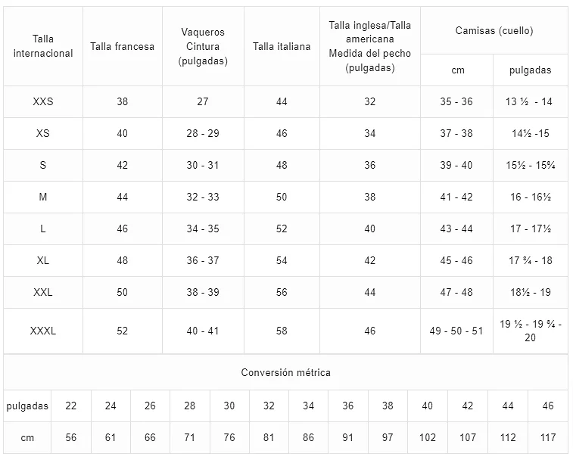This screenshot has width=573, height=460.
Task: Click the 32 - 33 jeans waist cell
Action: tap(203, 197)
